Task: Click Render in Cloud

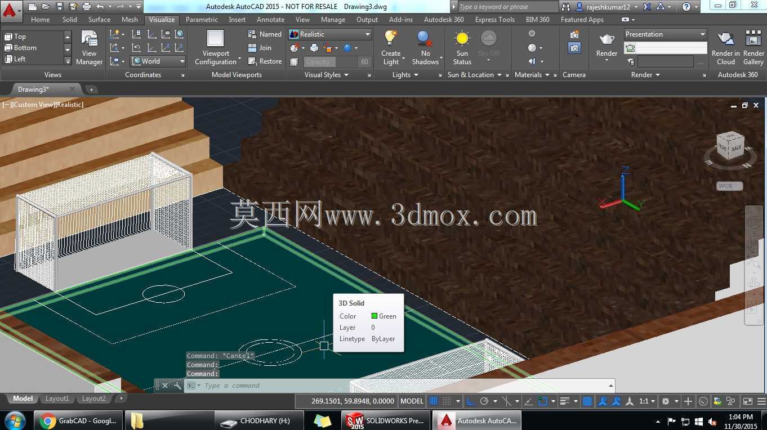Action: point(726,48)
